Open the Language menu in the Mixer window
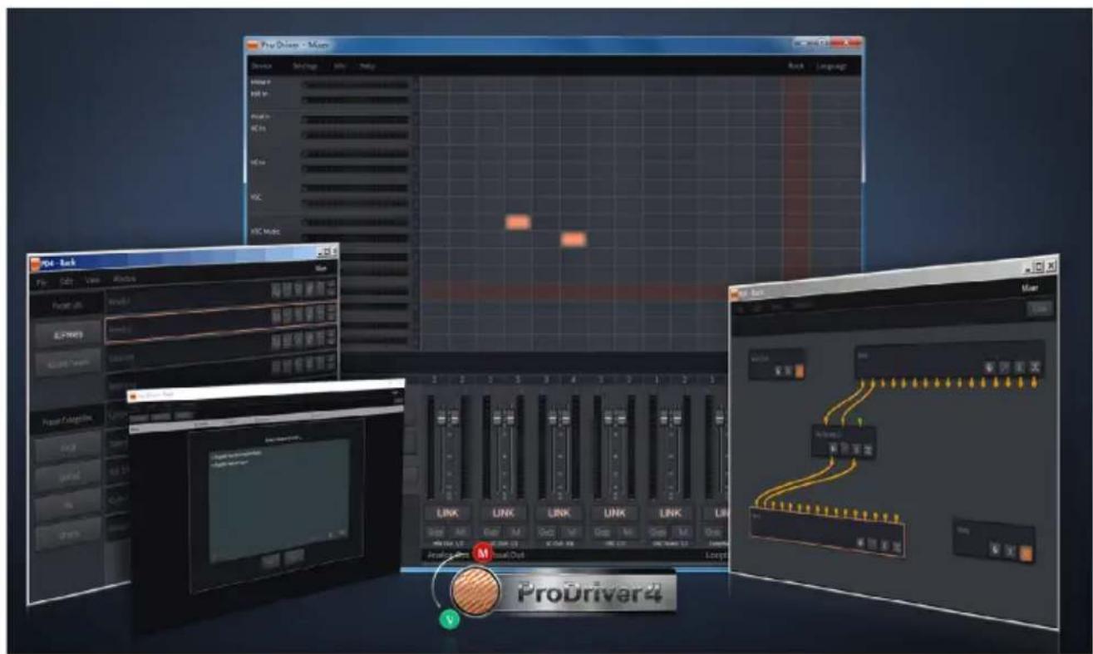The image size is (1093, 654). tap(831, 66)
